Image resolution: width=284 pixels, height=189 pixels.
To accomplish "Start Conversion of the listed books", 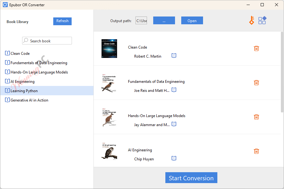I will pyautogui.click(x=191, y=177).
